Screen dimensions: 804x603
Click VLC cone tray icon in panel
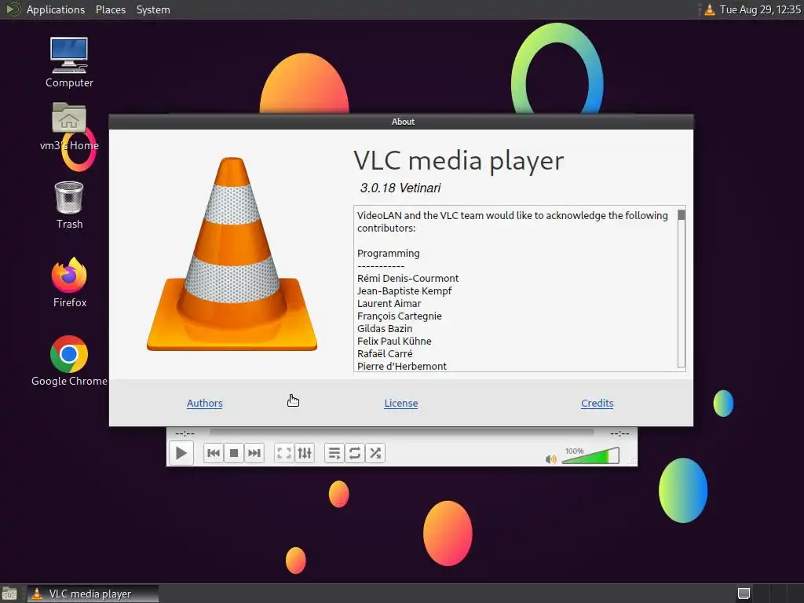pyautogui.click(x=710, y=9)
